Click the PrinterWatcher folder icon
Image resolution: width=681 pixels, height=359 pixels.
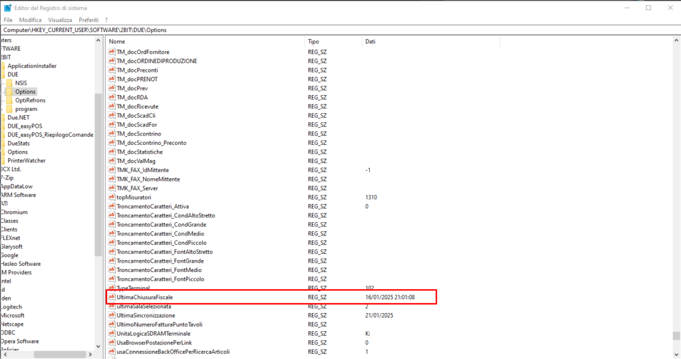[x=3, y=160]
